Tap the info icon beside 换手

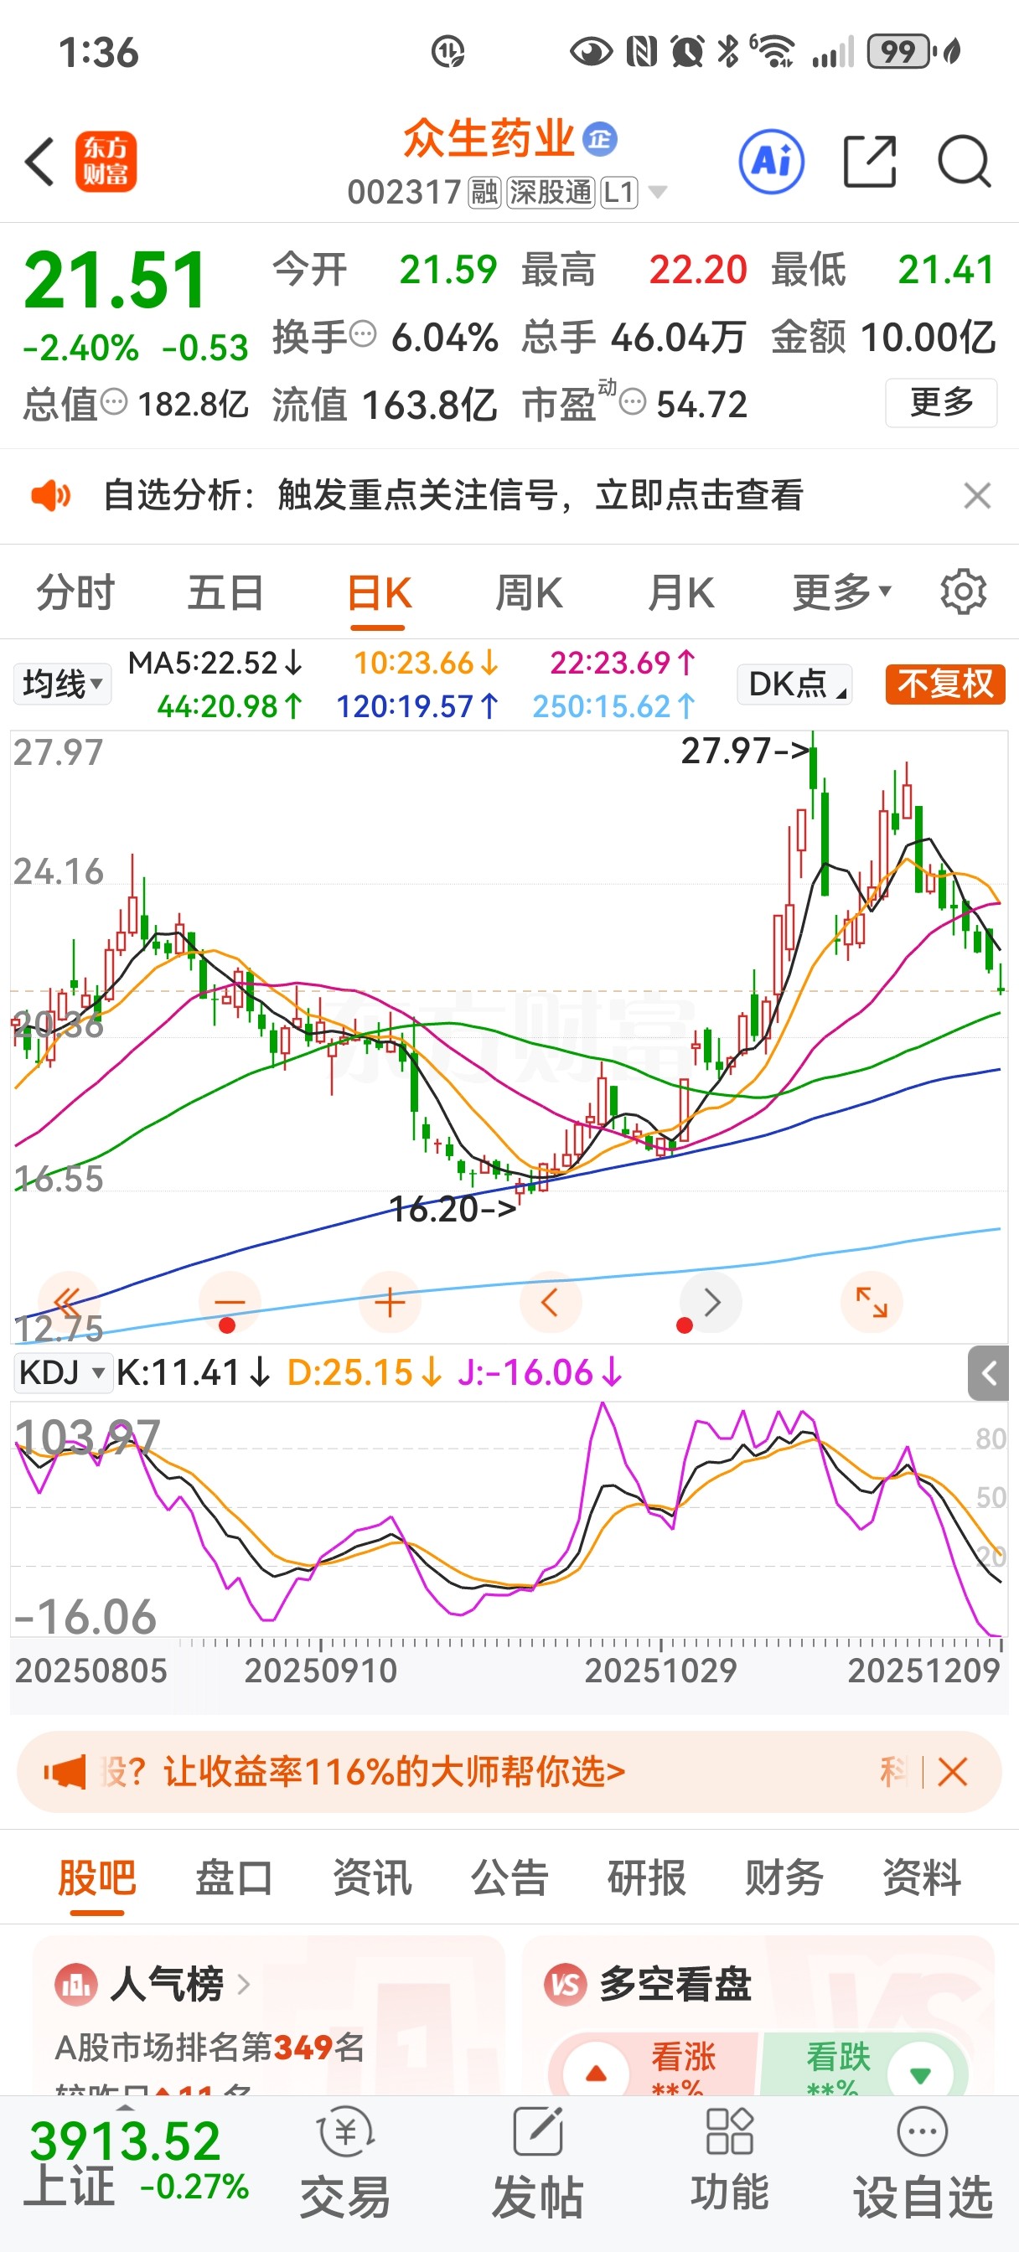pos(362,334)
